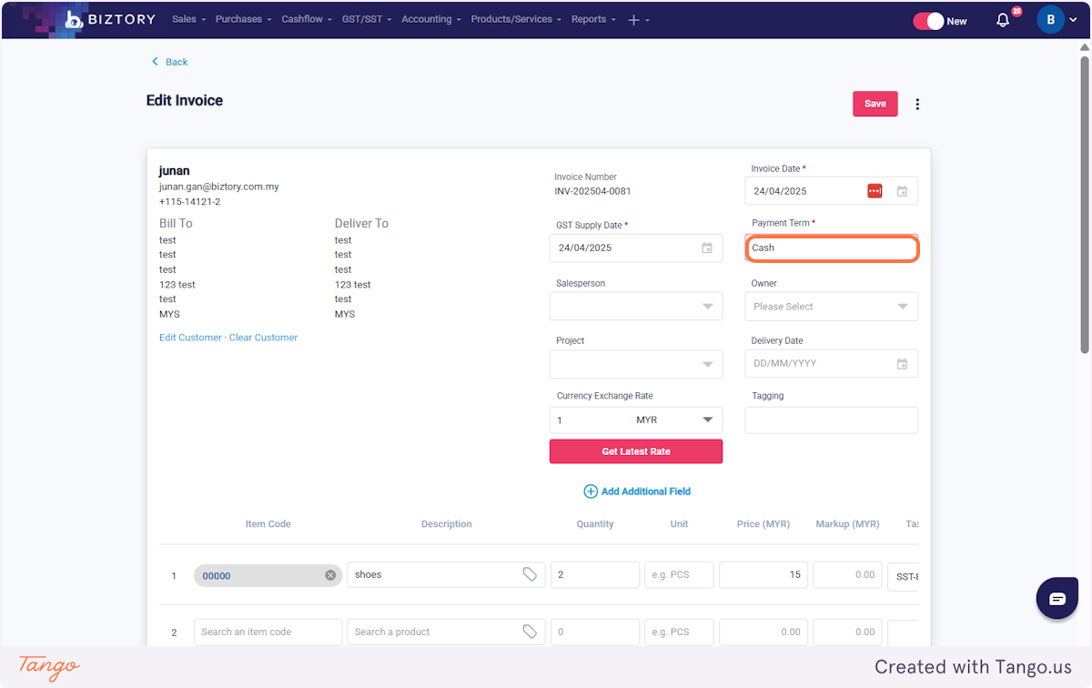Click the plus icon in top navigation

click(x=634, y=20)
